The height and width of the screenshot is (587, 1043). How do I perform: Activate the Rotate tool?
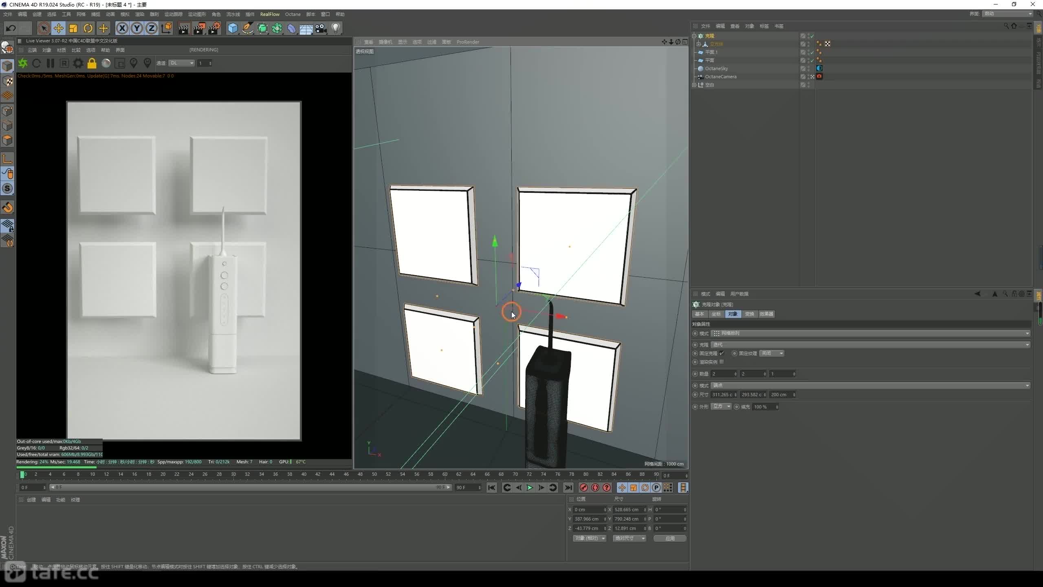[88, 28]
